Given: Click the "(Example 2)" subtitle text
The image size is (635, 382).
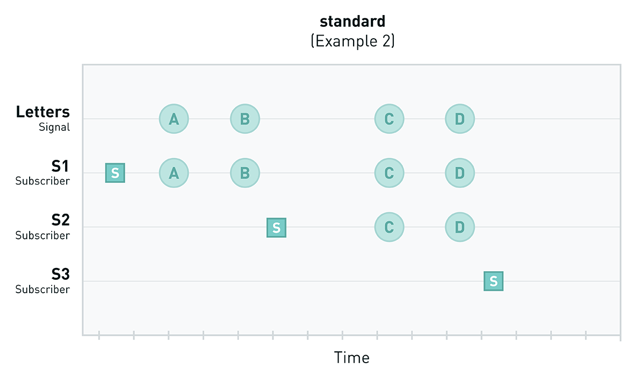Looking at the screenshot, I should click(x=352, y=41).
